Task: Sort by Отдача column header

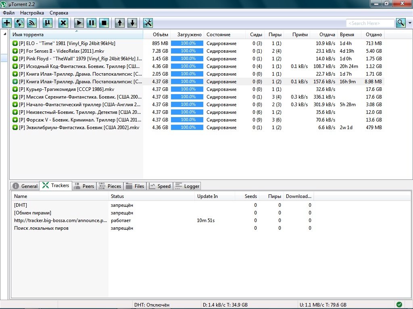Action: pos(324,35)
